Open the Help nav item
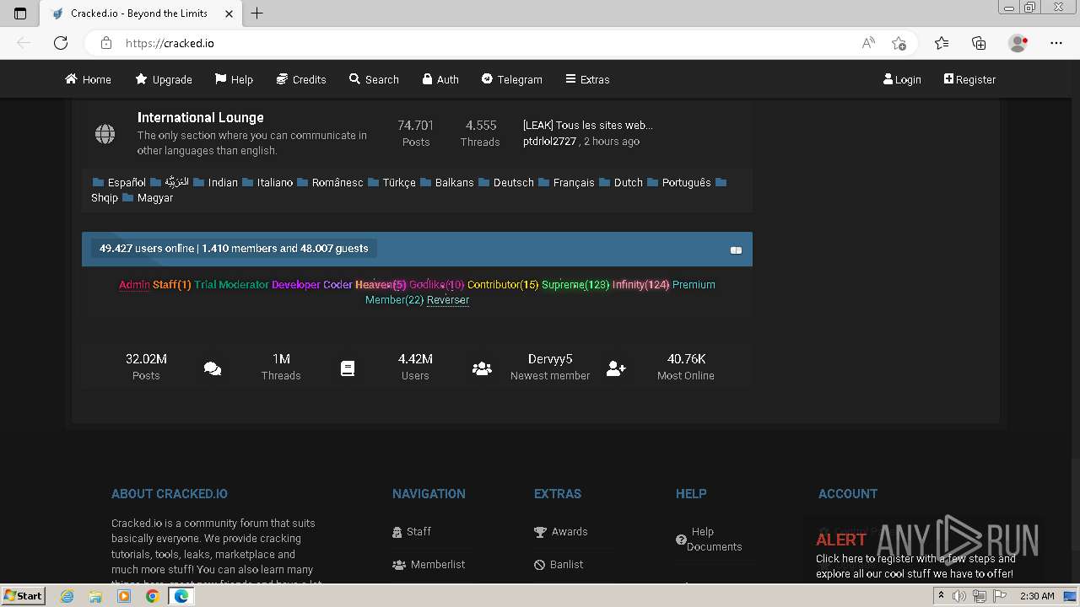The image size is (1080, 607). (x=234, y=79)
